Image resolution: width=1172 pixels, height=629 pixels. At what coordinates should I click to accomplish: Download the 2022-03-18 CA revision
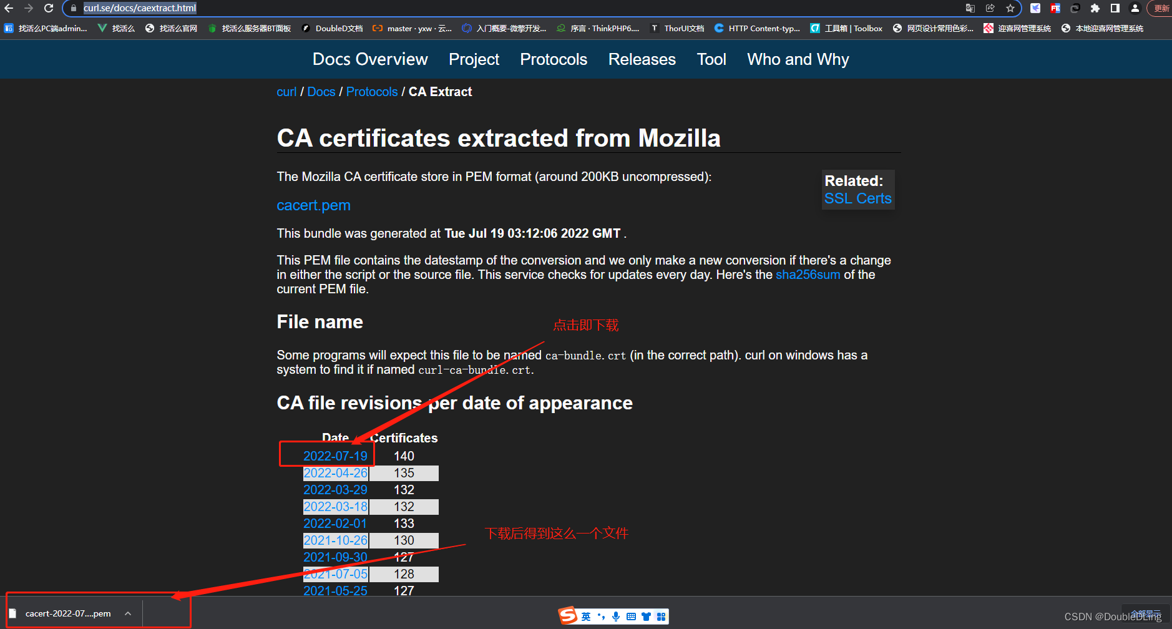(335, 507)
